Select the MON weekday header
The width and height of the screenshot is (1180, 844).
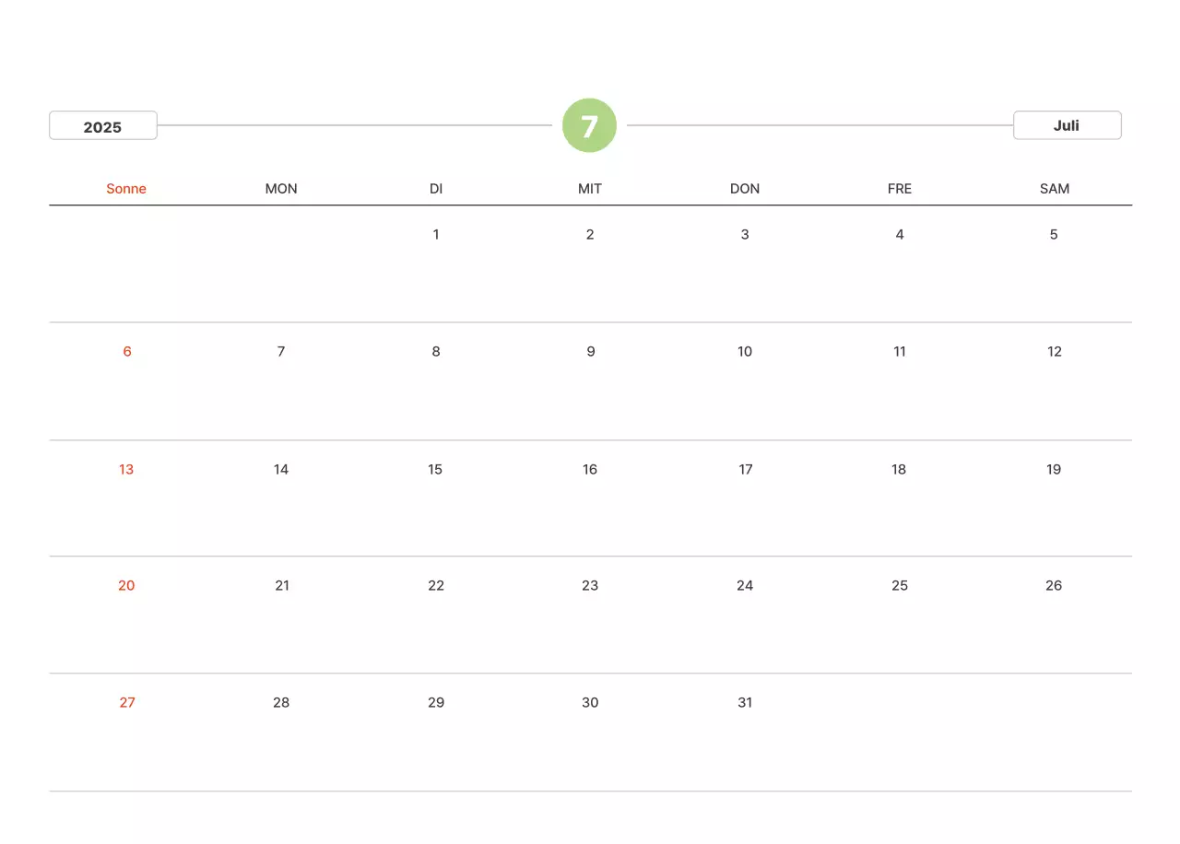click(281, 189)
